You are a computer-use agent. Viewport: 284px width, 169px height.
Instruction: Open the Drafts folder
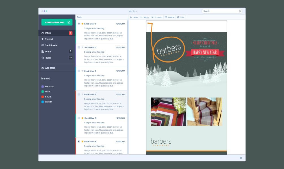[x=57, y=52]
